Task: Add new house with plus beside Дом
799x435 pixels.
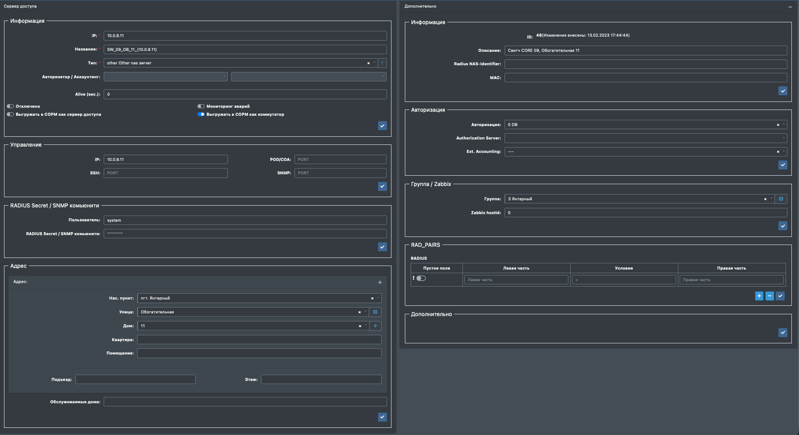Action: coord(375,326)
